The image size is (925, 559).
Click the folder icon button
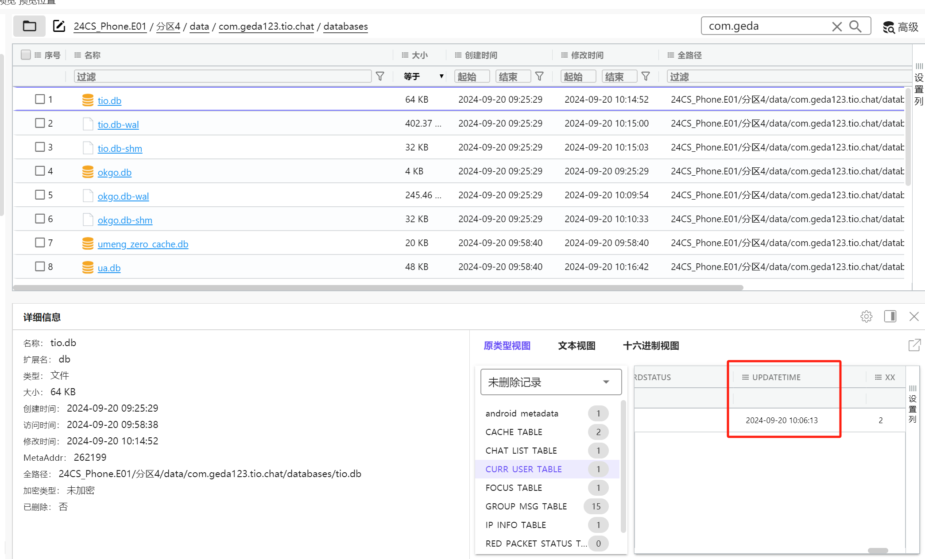(x=29, y=26)
